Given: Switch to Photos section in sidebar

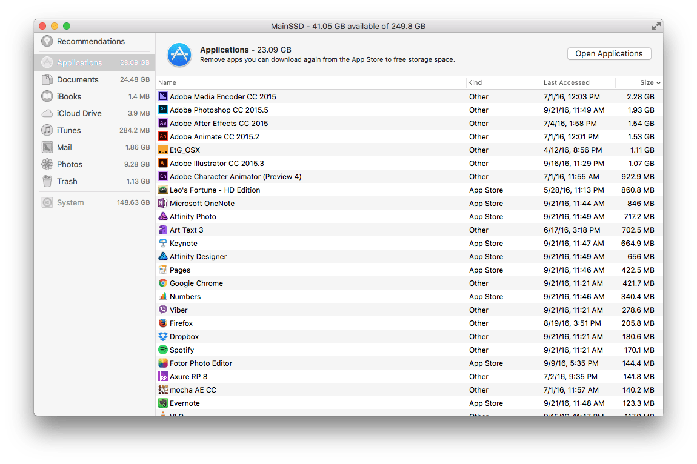Looking at the screenshot, I should [x=70, y=164].
